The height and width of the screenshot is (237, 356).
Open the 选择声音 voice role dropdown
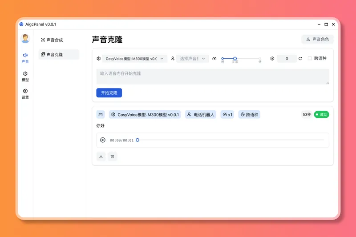(x=193, y=59)
